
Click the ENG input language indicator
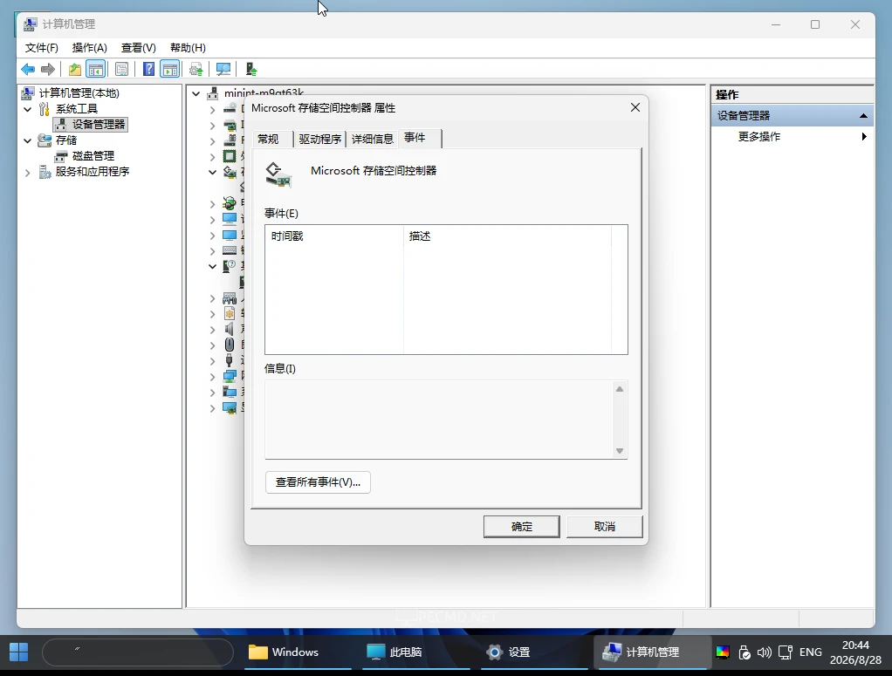(810, 652)
